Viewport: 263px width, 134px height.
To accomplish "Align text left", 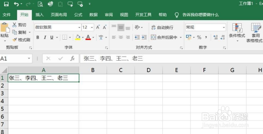I will pyautogui.click(x=114, y=37).
